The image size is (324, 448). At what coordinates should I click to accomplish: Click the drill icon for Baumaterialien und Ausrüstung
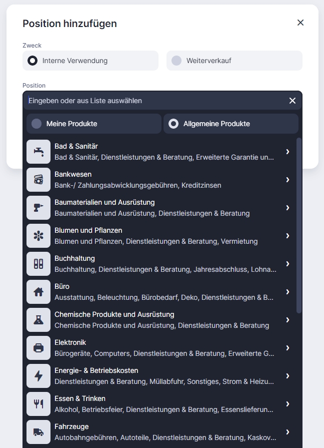coord(38,208)
